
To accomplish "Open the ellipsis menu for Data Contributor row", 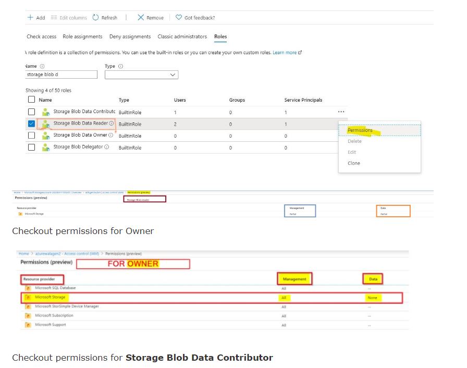I will click(341, 112).
